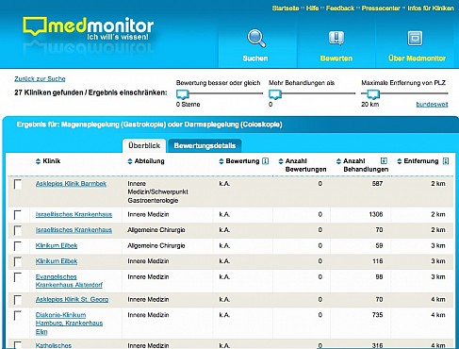Click Suchen navigation label
The height and width of the screenshot is (349, 459).
click(x=255, y=58)
